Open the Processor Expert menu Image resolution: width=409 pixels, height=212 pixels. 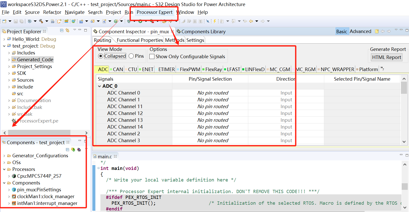pos(155,12)
